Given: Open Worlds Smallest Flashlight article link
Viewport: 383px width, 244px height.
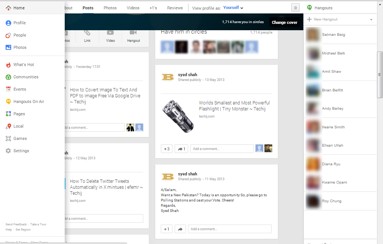Looking at the screenshot, I should click(234, 106).
